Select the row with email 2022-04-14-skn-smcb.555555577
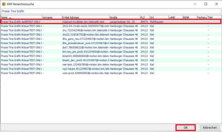 click(111, 26)
